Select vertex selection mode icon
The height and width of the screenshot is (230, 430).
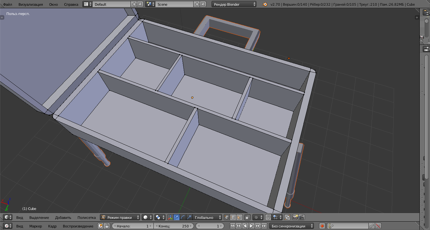pos(227,218)
